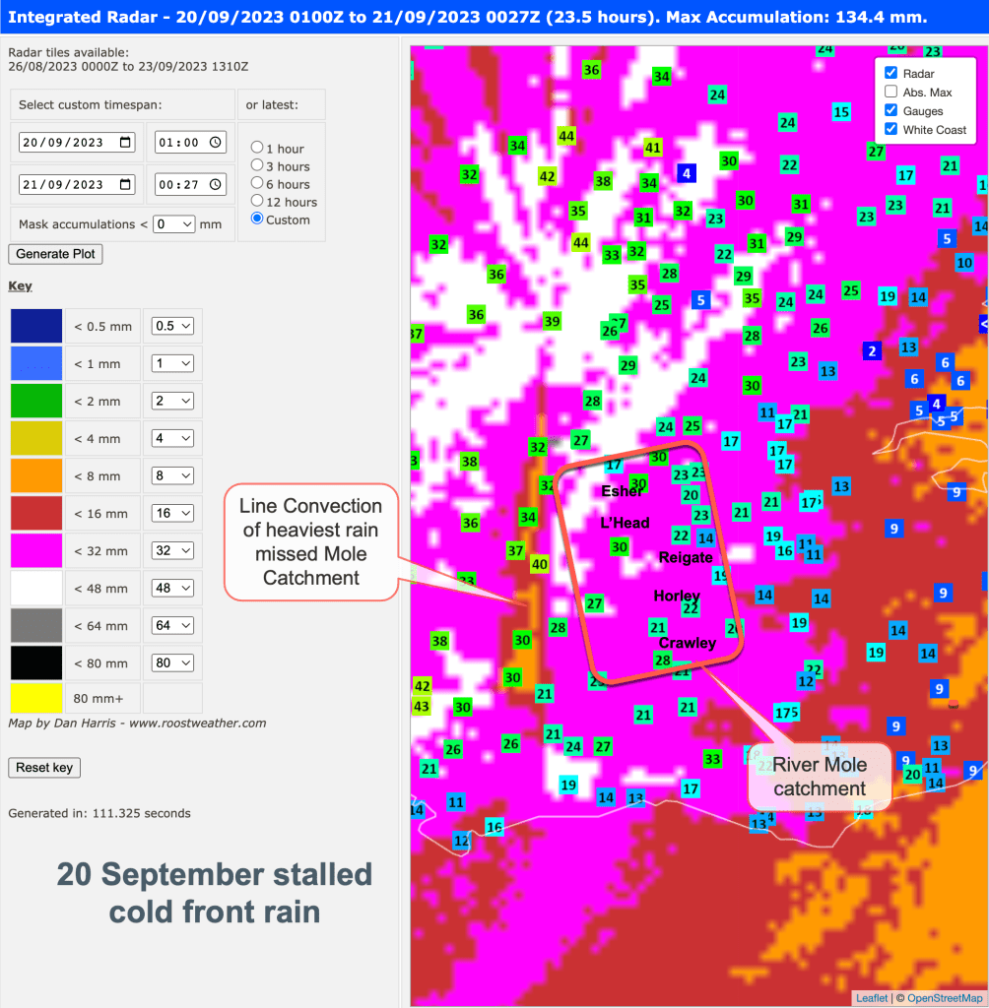Viewport: 989px width, 1008px height.
Task: Expand the 16 mm key threshold dropdown
Action: pyautogui.click(x=172, y=514)
